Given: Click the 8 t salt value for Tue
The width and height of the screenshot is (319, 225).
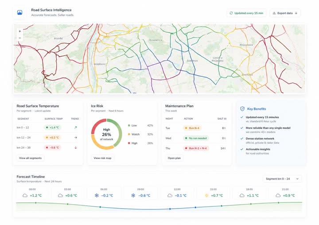Looking at the screenshot, I should (x=224, y=128).
